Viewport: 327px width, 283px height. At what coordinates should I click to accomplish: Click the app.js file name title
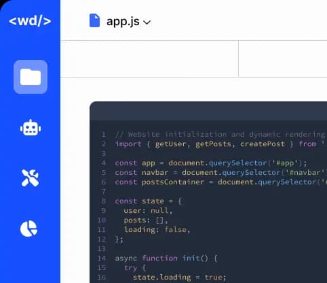pos(123,22)
